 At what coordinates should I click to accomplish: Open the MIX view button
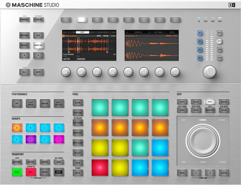click(x=38, y=35)
